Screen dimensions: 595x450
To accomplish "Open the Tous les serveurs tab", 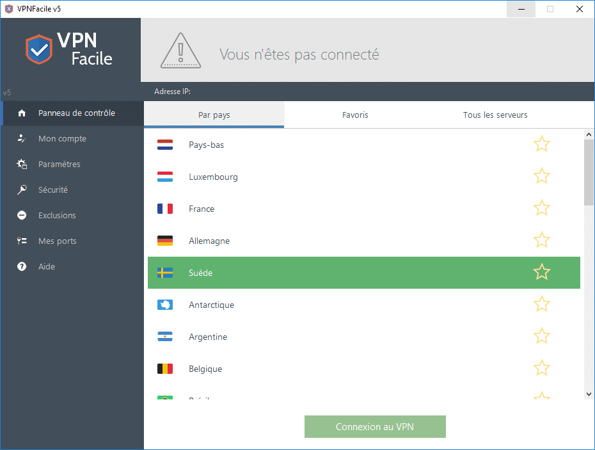I will coord(495,115).
